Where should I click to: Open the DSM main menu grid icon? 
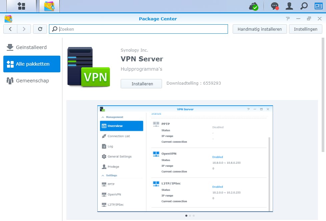21,6
